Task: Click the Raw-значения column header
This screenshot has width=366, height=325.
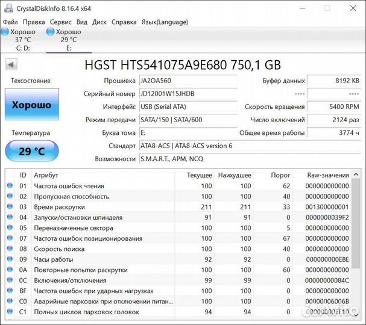Action: pos(322,175)
